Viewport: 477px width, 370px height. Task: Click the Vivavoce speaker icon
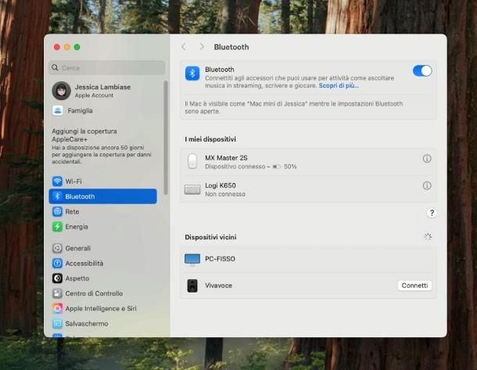tap(192, 286)
